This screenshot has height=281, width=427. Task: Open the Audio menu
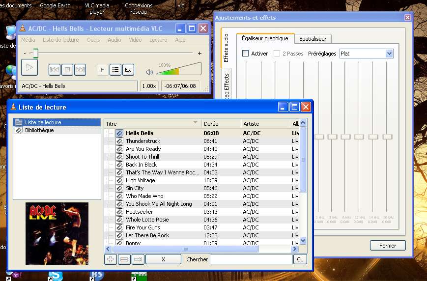(x=114, y=40)
